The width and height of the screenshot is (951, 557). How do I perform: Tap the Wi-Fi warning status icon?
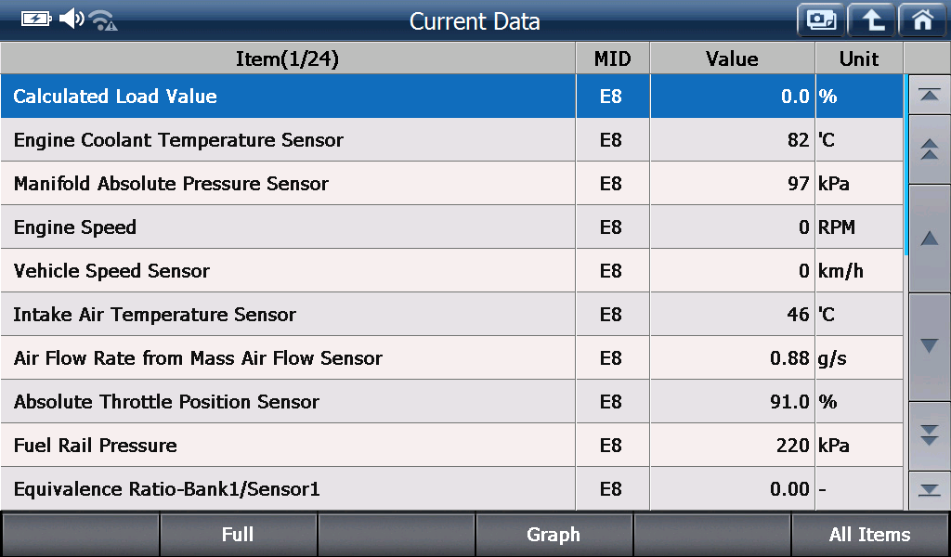(x=103, y=20)
